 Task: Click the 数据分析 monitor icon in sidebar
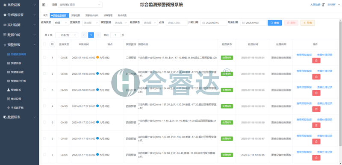click(x=5, y=35)
